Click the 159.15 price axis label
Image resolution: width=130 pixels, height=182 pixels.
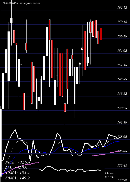tap(122, 22)
